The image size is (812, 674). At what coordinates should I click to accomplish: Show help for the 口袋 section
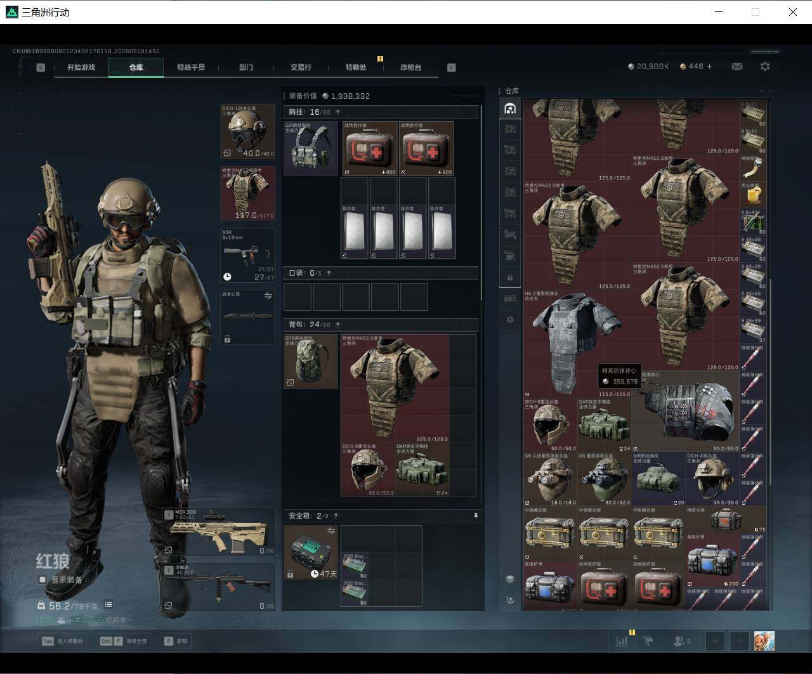[329, 273]
